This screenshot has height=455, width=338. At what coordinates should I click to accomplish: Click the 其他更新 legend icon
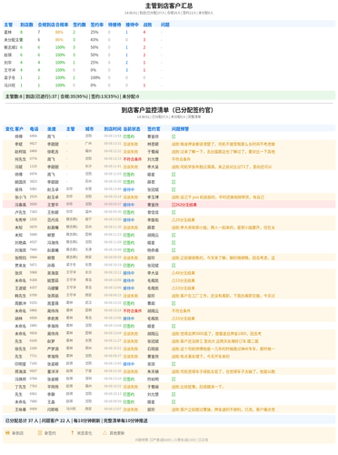(x=104, y=433)
